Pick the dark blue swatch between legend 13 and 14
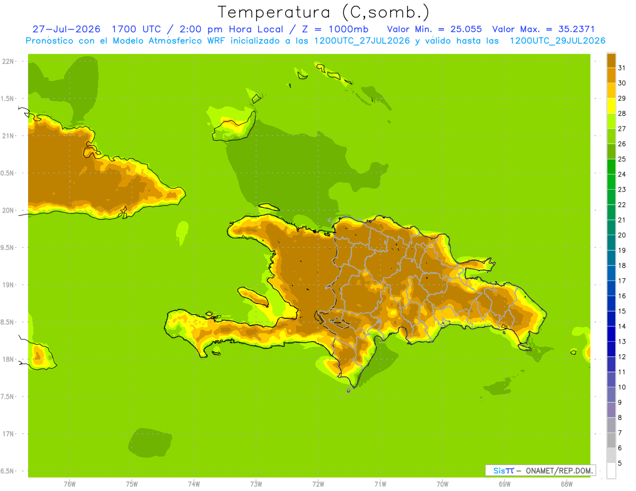The width and height of the screenshot is (636, 491). pos(611,334)
